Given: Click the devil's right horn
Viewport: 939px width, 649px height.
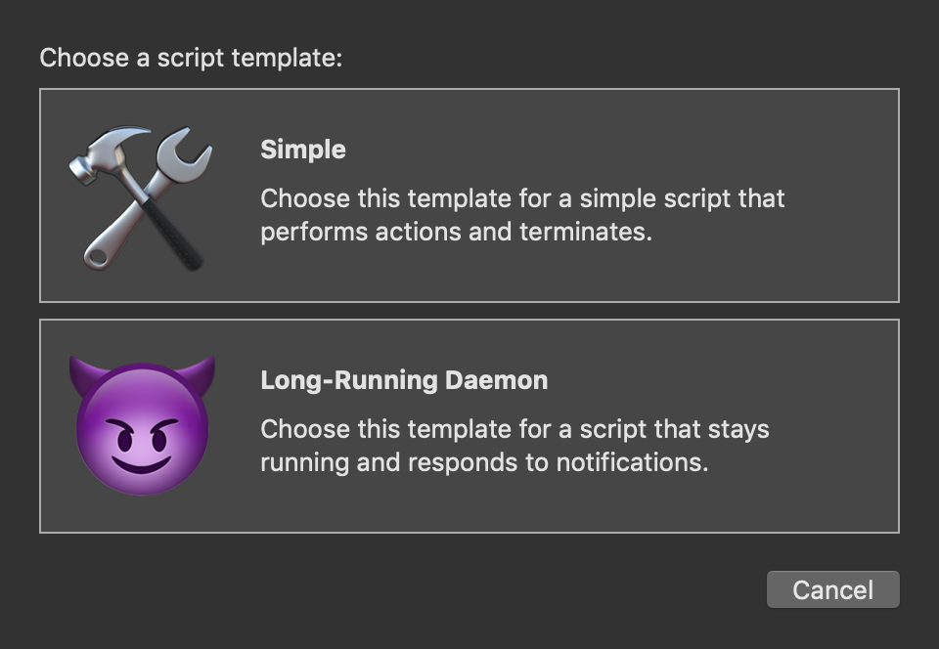Looking at the screenshot, I should [x=201, y=373].
